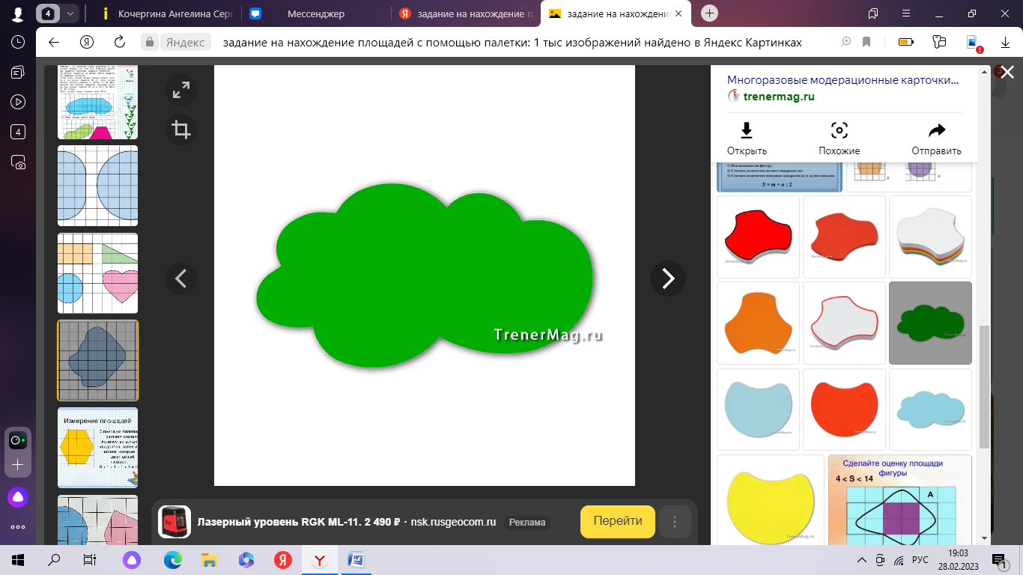The width and height of the screenshot is (1023, 575).
Task: Open the ad three-dot options
Action: point(675,522)
